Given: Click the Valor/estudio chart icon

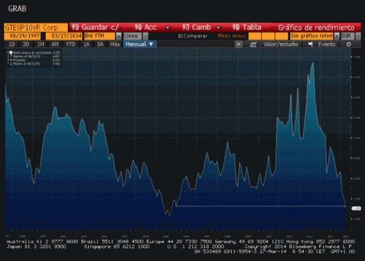Looking at the screenshot, I should (x=253, y=44).
